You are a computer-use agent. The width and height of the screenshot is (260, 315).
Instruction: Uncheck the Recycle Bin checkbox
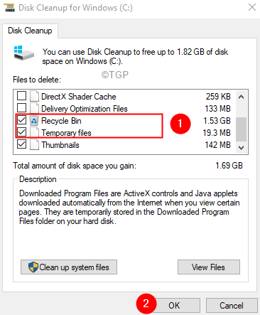tap(21, 120)
